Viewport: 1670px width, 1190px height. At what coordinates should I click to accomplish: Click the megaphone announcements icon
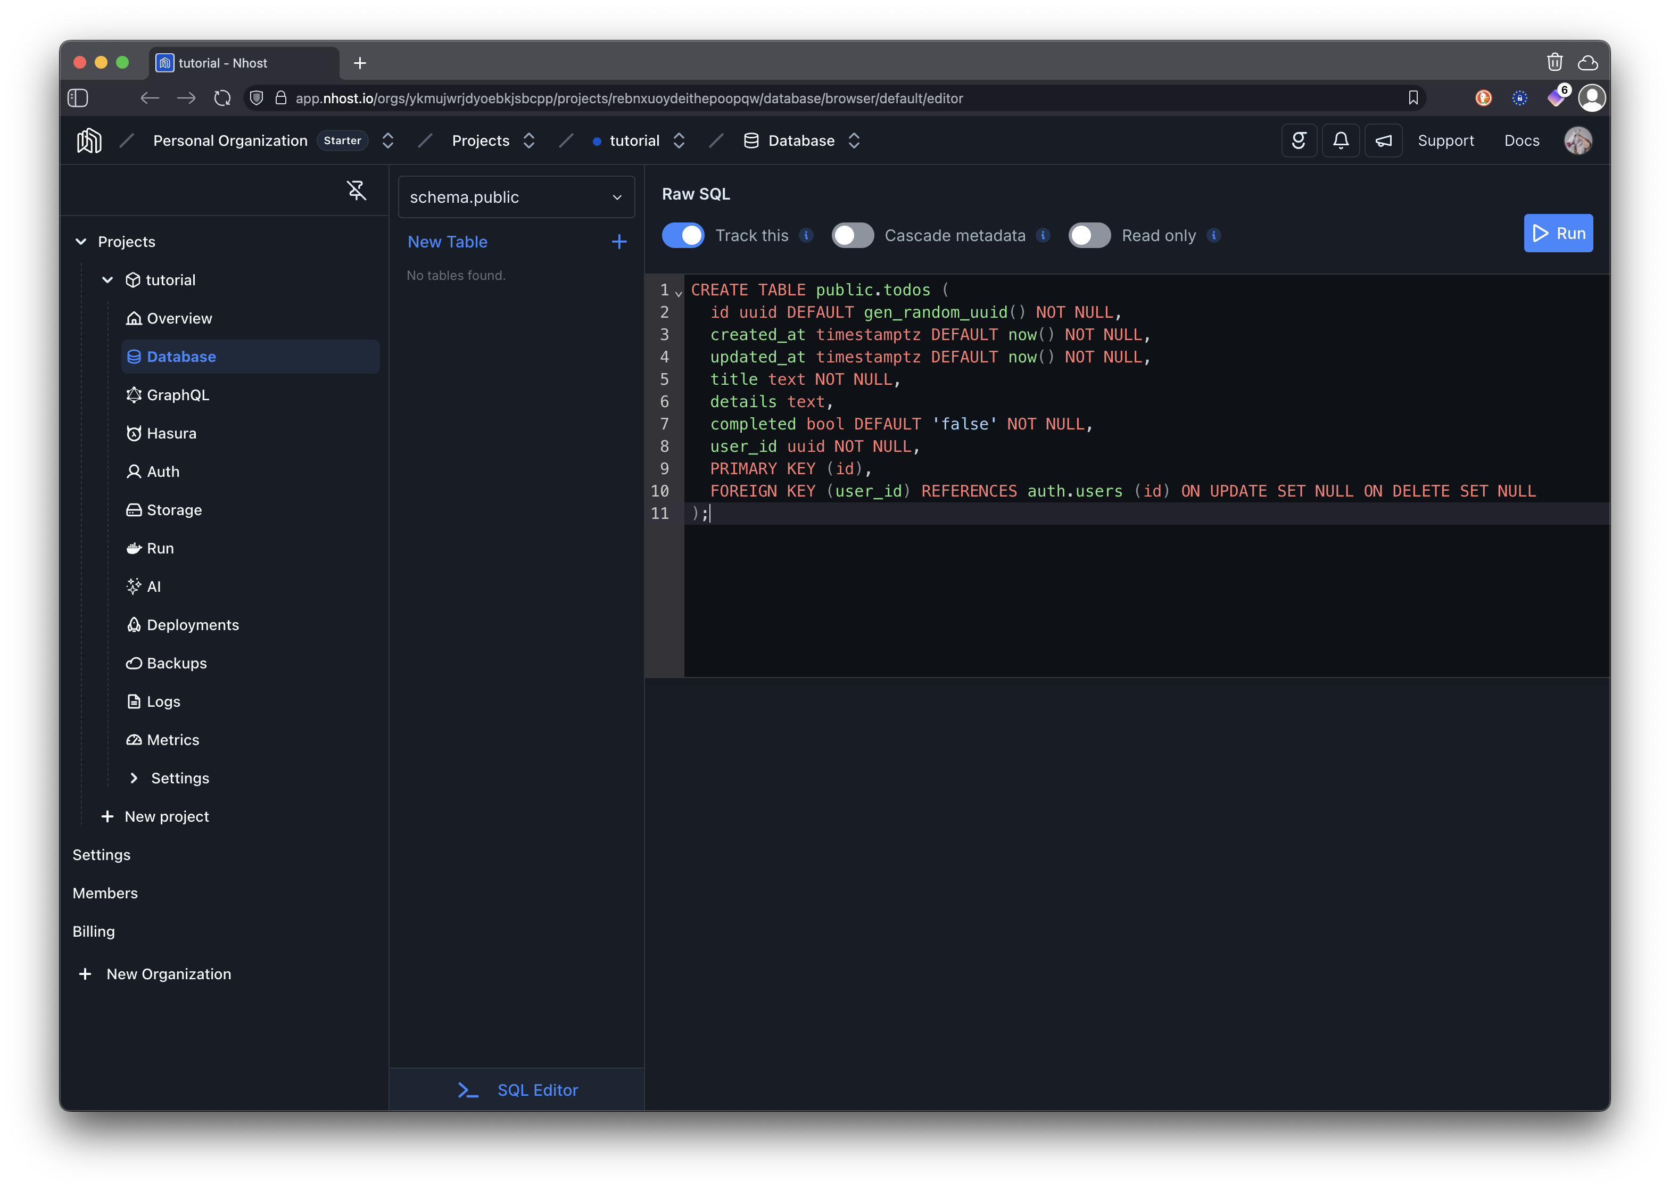pyautogui.click(x=1384, y=140)
